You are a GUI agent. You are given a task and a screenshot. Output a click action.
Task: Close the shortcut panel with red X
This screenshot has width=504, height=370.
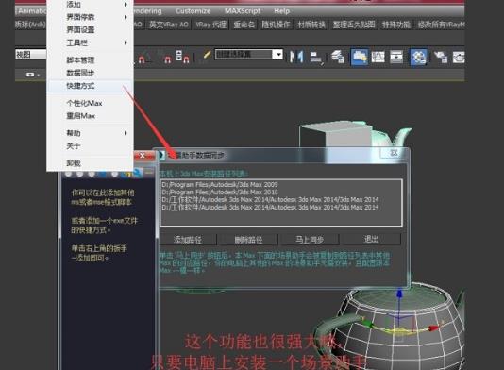coord(143,156)
